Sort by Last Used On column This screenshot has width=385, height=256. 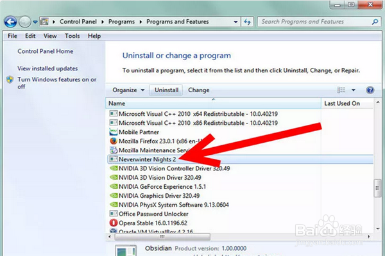tap(347, 104)
